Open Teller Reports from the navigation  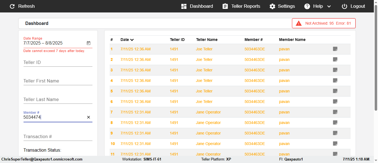click(x=241, y=6)
